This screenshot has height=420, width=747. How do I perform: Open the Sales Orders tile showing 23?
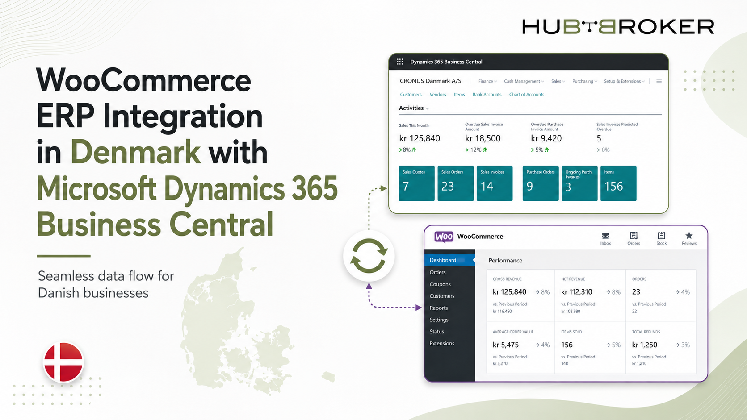point(455,183)
